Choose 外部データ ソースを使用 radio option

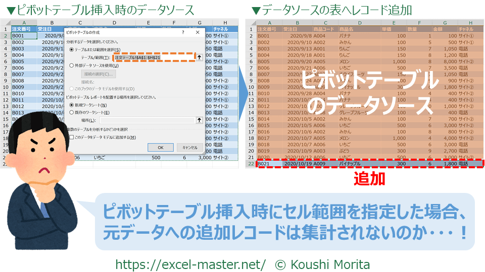tap(71, 65)
